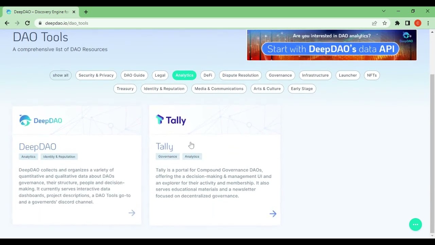
Task: Open the Tally card title
Action: [x=164, y=147]
